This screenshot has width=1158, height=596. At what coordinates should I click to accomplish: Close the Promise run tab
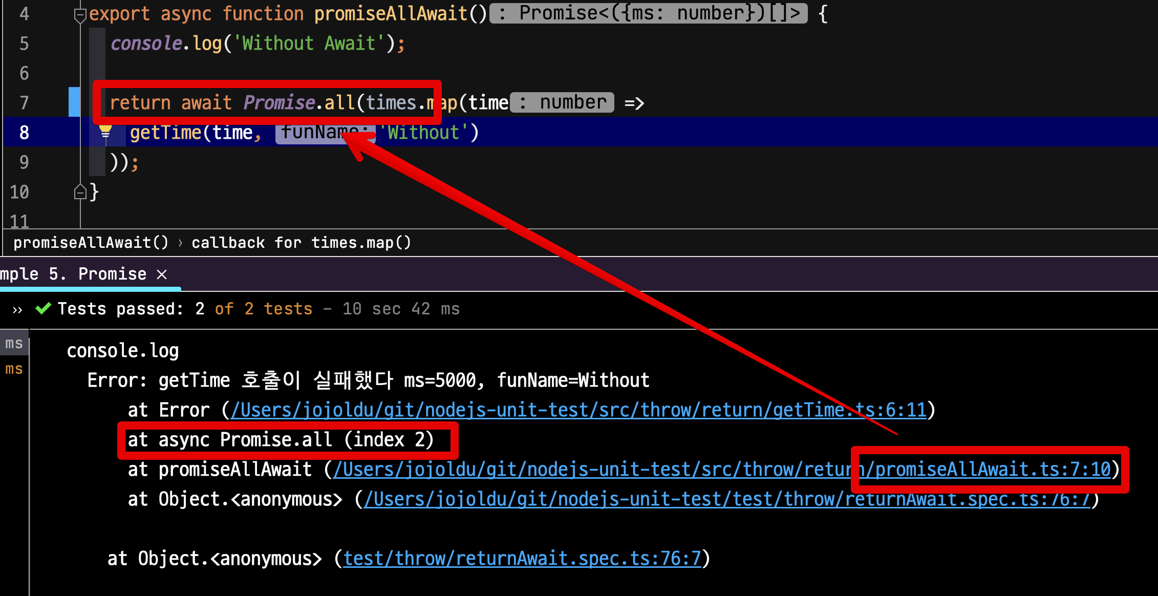click(x=162, y=274)
